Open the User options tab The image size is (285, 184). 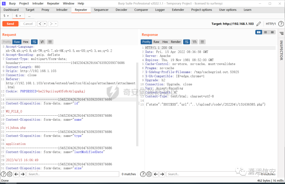pos(228,10)
